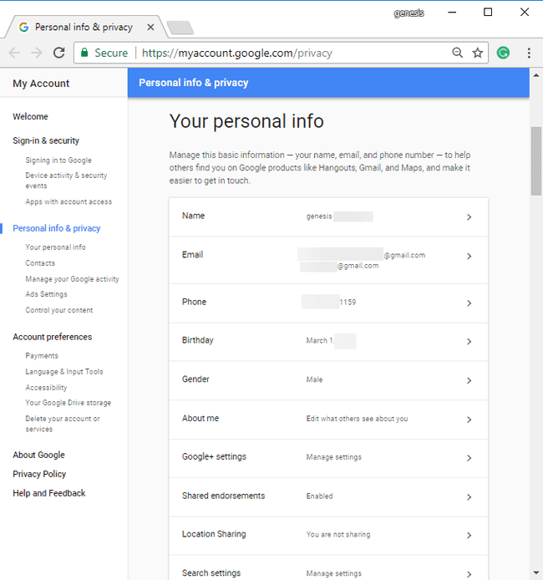Expand the Google+ settings row chevron

tap(469, 458)
